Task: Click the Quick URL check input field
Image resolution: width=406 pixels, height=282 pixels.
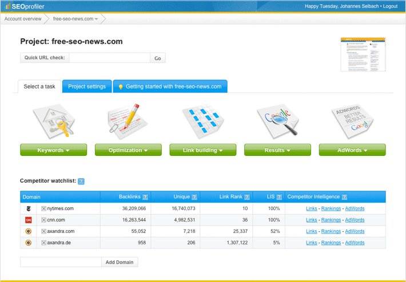Action: coord(110,58)
